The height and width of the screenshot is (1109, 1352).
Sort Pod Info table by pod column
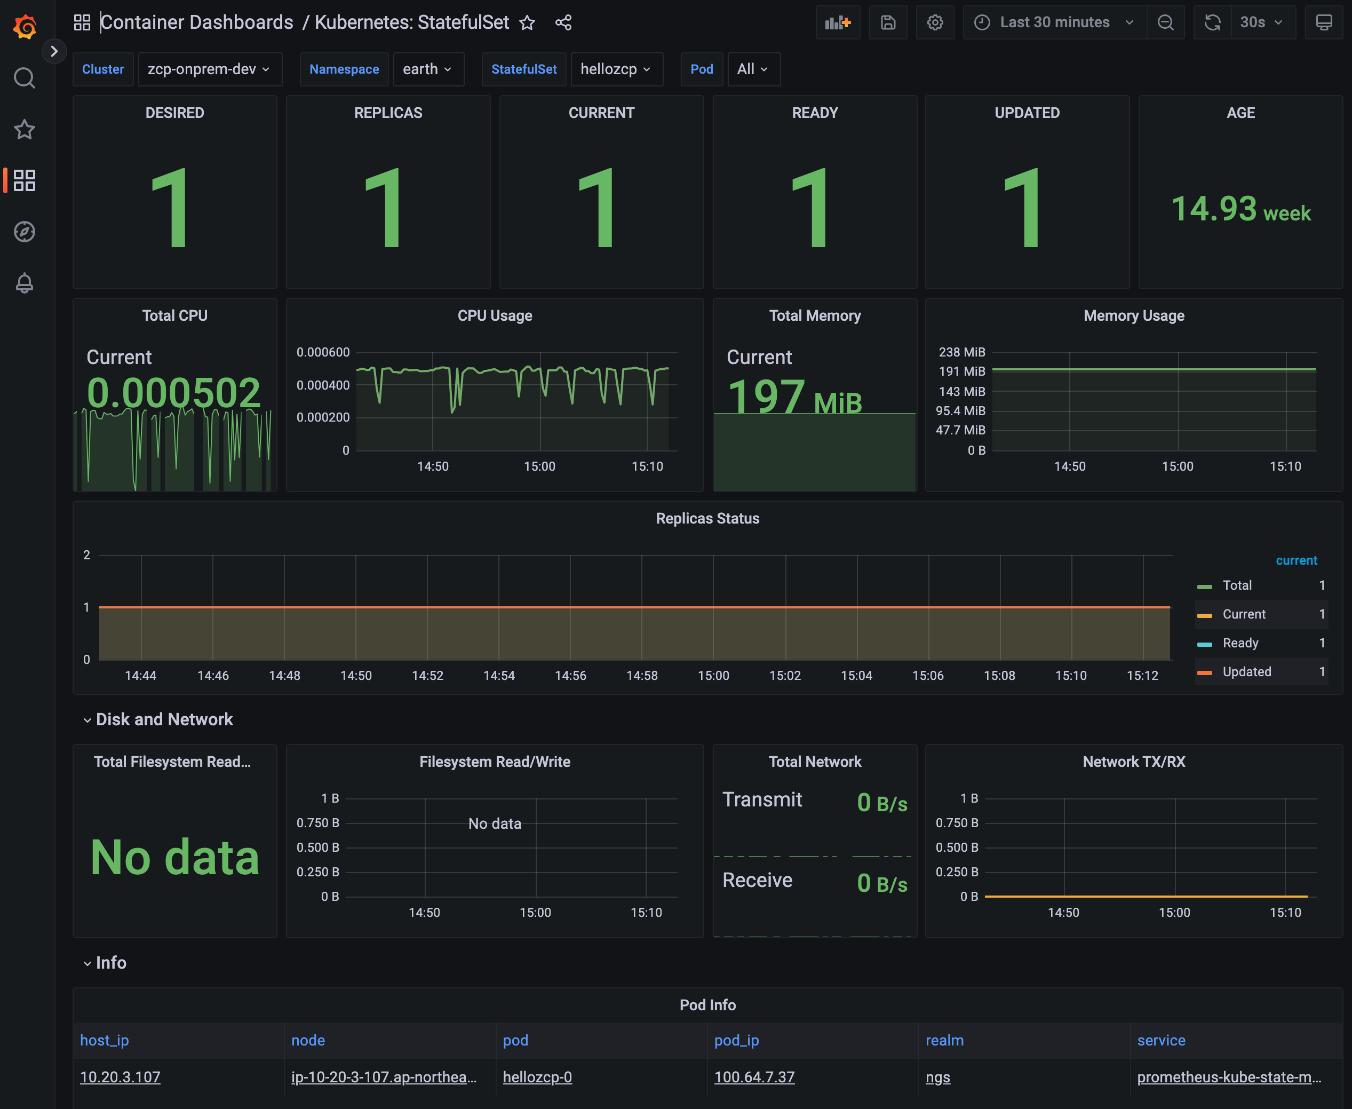(515, 1041)
